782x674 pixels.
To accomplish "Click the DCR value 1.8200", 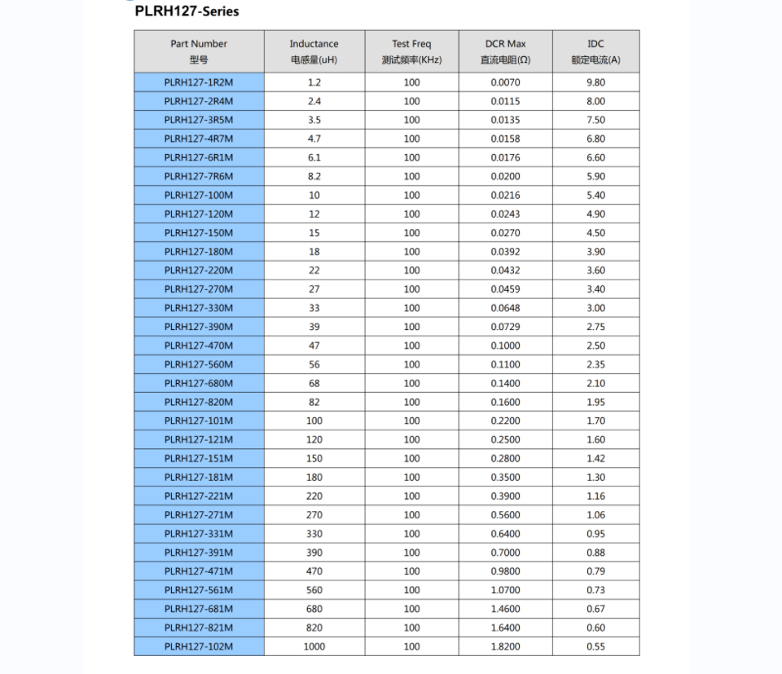I will click(505, 647).
